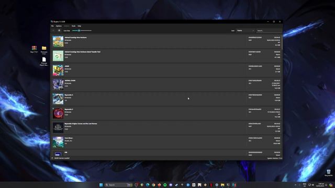Select the Firmware 17.0.1 folder desktop icon
Image resolution: width=335 pixels, height=188 pixels.
pos(44,50)
